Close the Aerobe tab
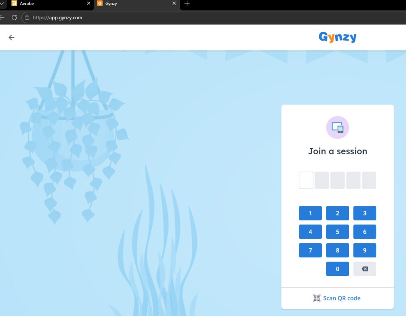The width and height of the screenshot is (412, 316). pos(89,4)
